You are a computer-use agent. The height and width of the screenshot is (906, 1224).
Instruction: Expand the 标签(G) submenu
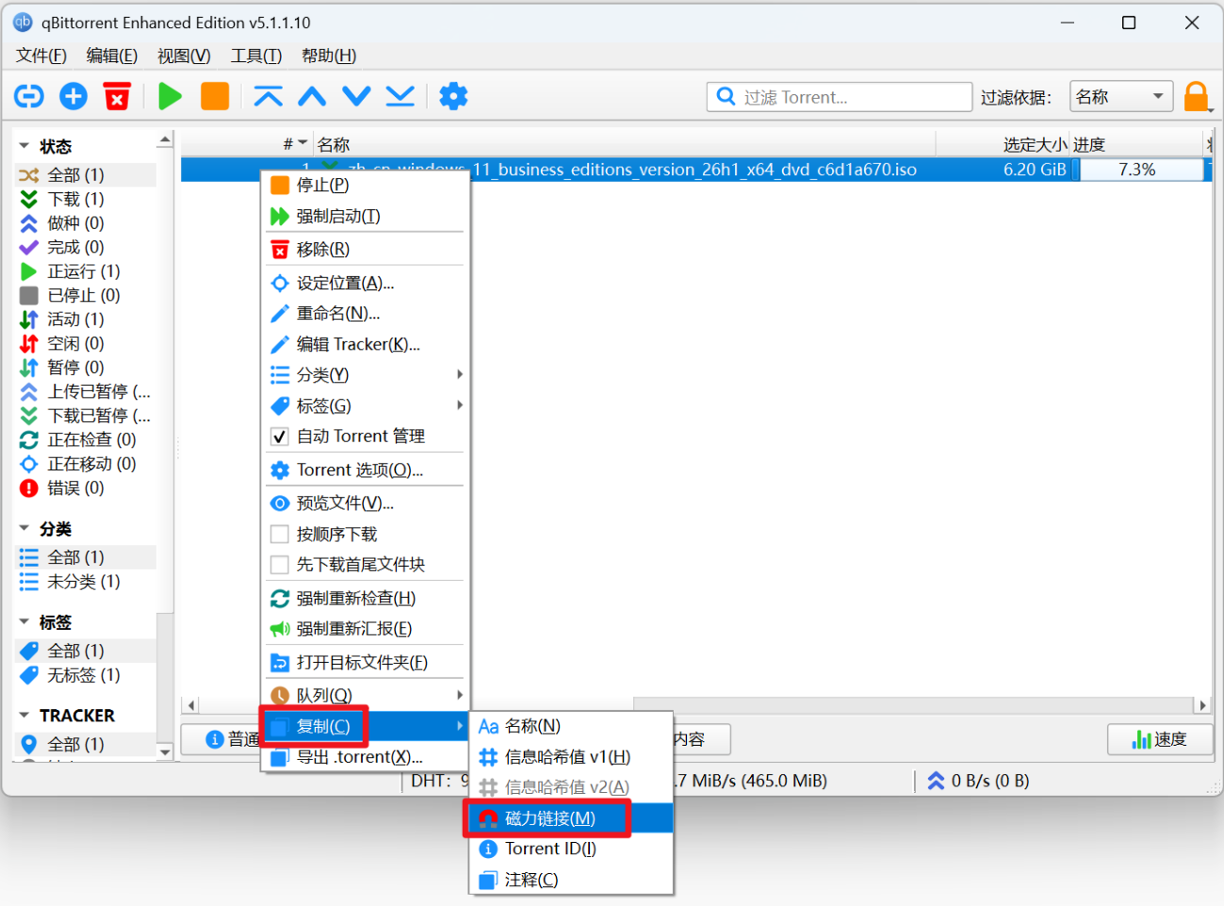[x=366, y=405]
